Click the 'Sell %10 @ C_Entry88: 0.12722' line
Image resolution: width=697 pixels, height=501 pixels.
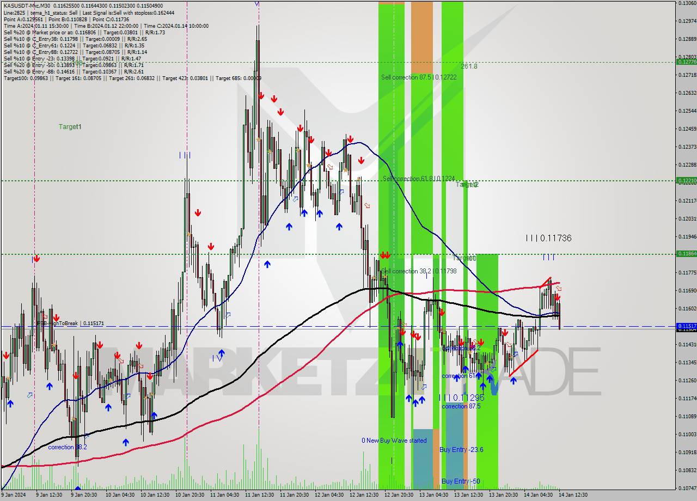click(x=75, y=52)
